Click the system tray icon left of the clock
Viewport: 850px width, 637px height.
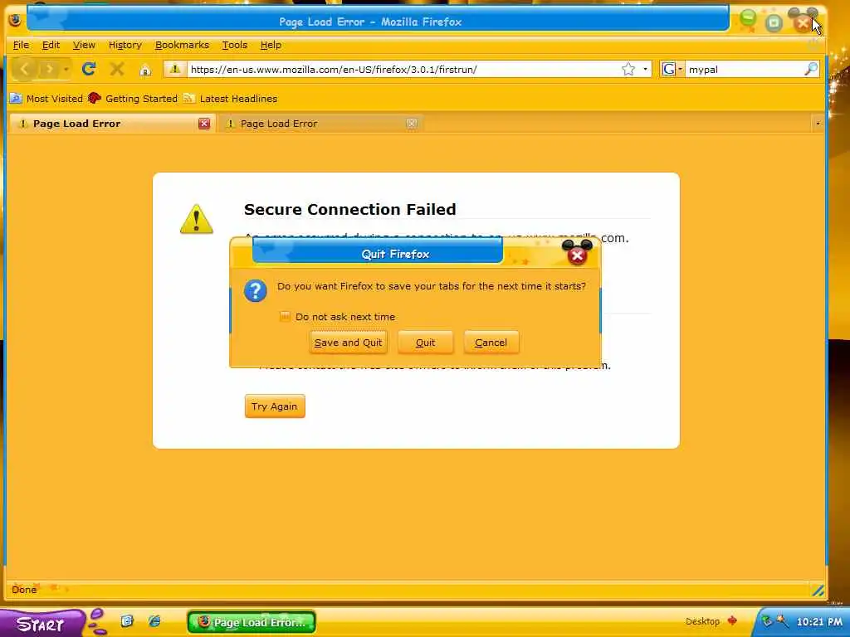coord(782,621)
